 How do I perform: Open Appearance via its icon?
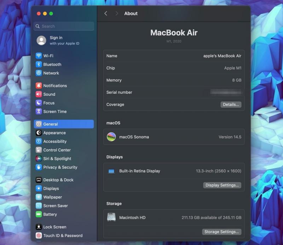[39, 133]
